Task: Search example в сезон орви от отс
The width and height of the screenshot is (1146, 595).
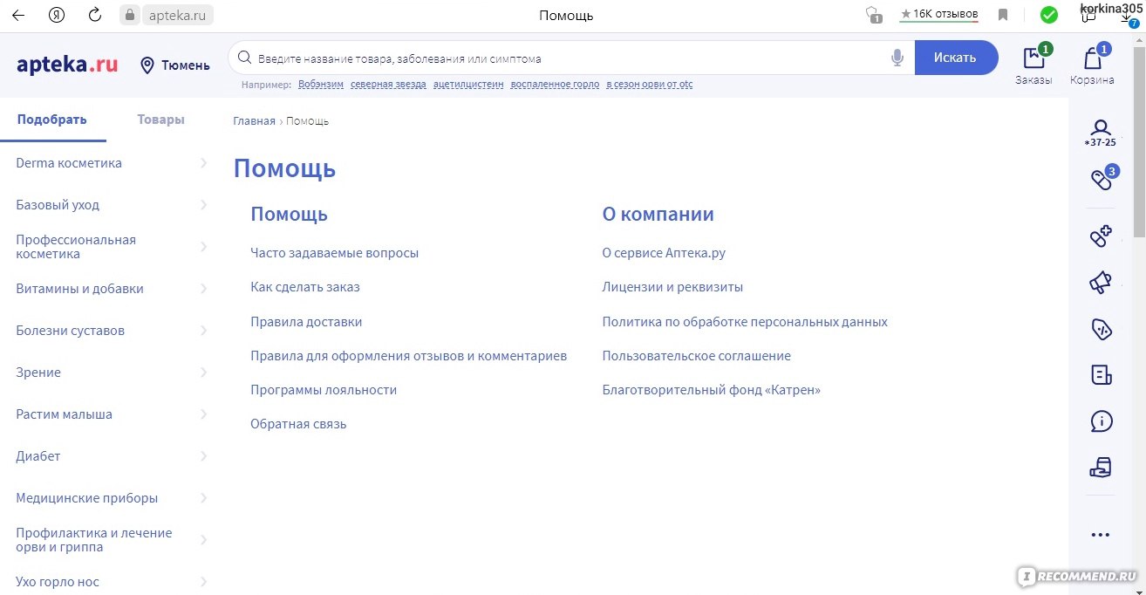Action: click(649, 85)
